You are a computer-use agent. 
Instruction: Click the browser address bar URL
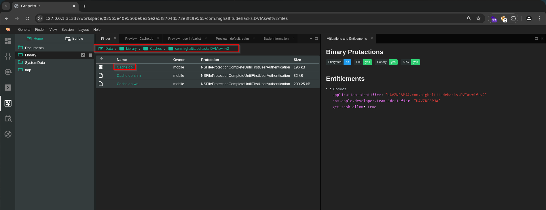[166, 18]
